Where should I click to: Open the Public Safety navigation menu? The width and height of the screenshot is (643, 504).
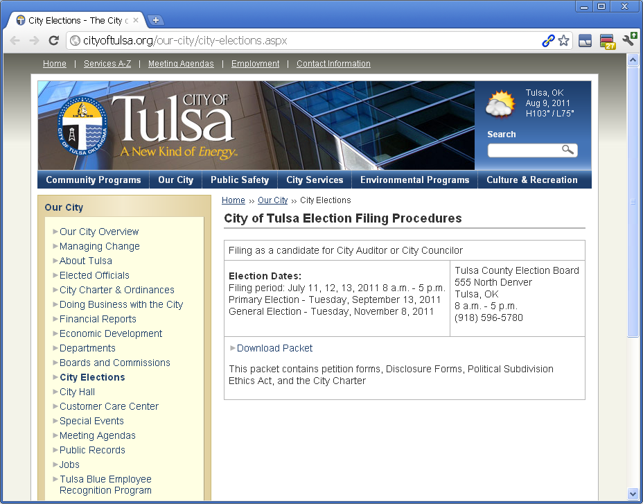point(240,180)
